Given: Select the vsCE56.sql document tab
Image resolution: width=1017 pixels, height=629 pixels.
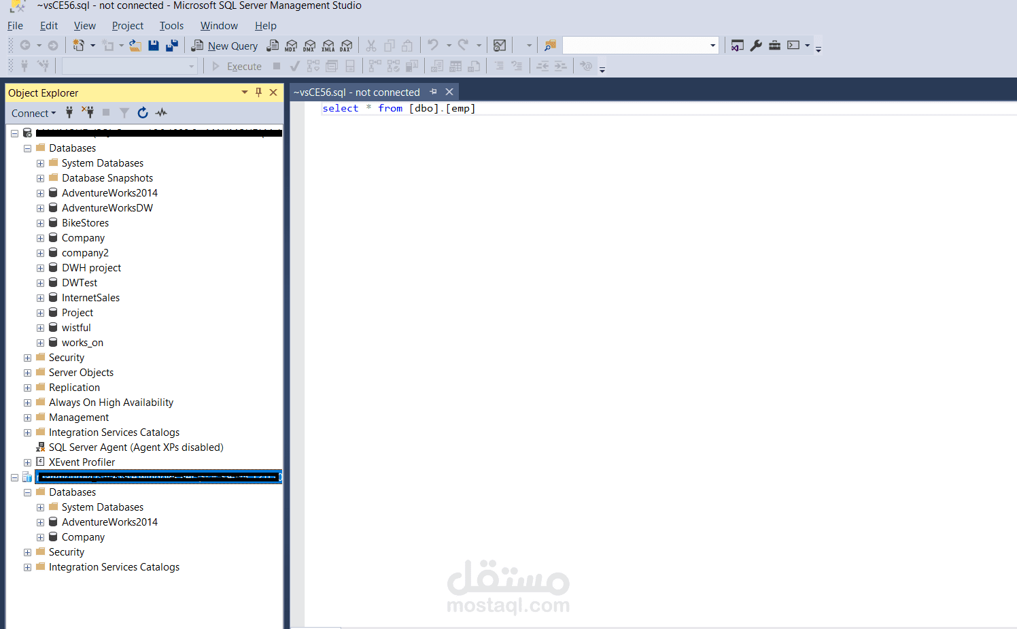Looking at the screenshot, I should point(357,92).
